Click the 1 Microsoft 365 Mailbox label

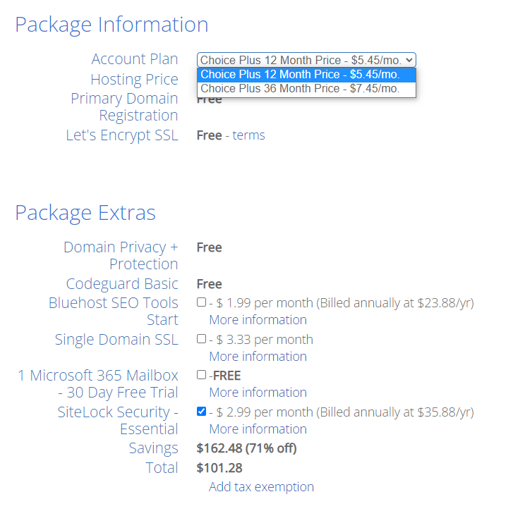click(x=98, y=384)
